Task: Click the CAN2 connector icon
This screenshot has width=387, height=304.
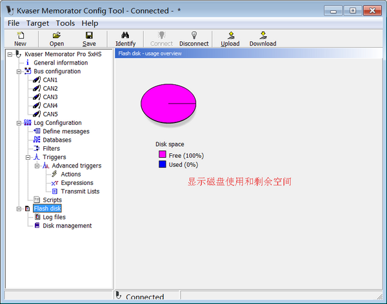Action: tap(37, 88)
